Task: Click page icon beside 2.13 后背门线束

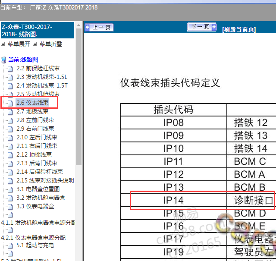Action: tap(10, 164)
